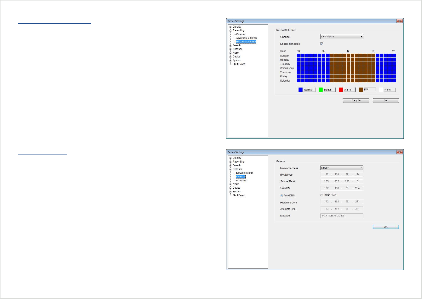Close the Record Schedule Device Settings window
Viewport: 422px width, 299px height.
point(399,21)
